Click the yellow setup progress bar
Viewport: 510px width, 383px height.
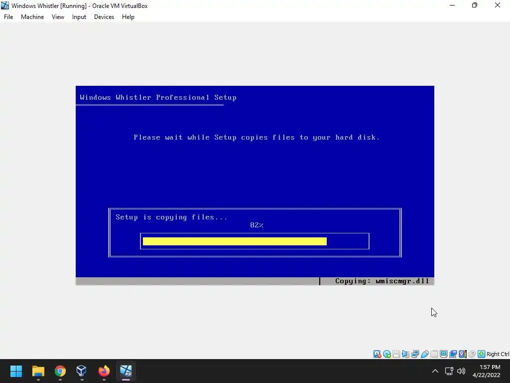[x=235, y=241]
